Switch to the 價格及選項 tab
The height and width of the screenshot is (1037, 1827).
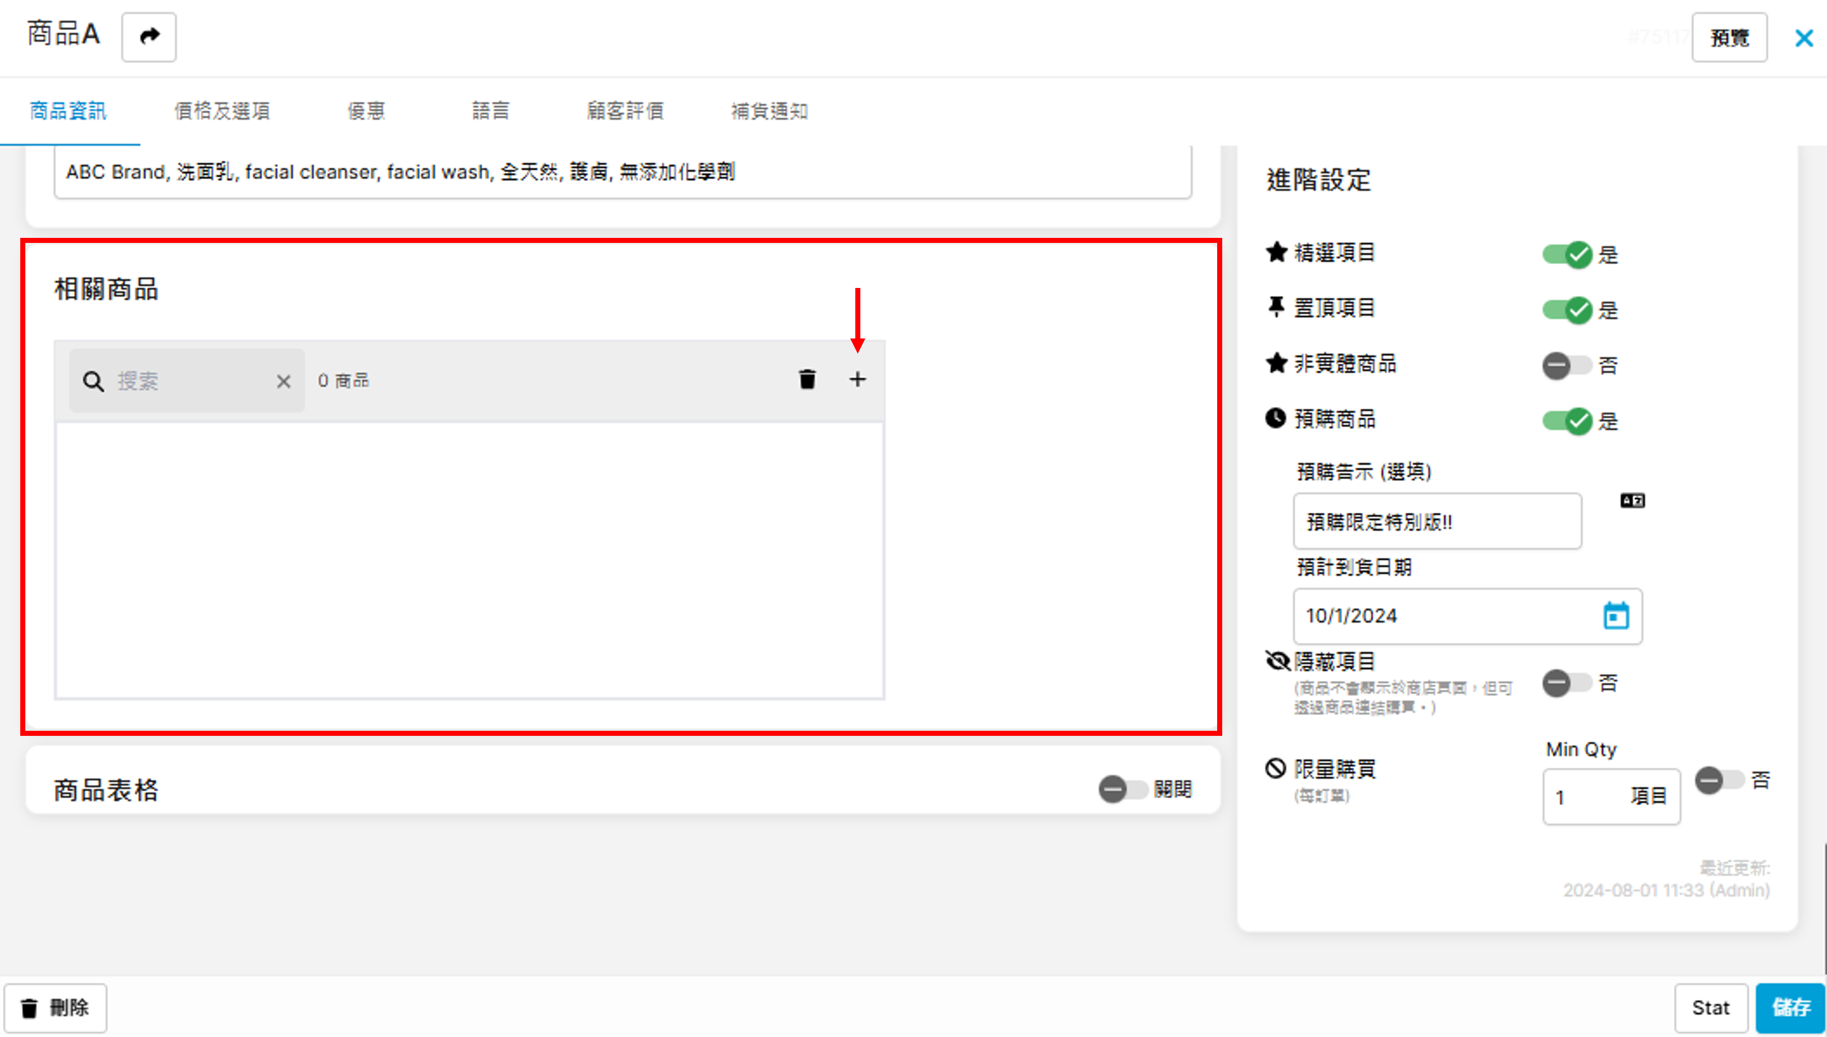pos(222,111)
